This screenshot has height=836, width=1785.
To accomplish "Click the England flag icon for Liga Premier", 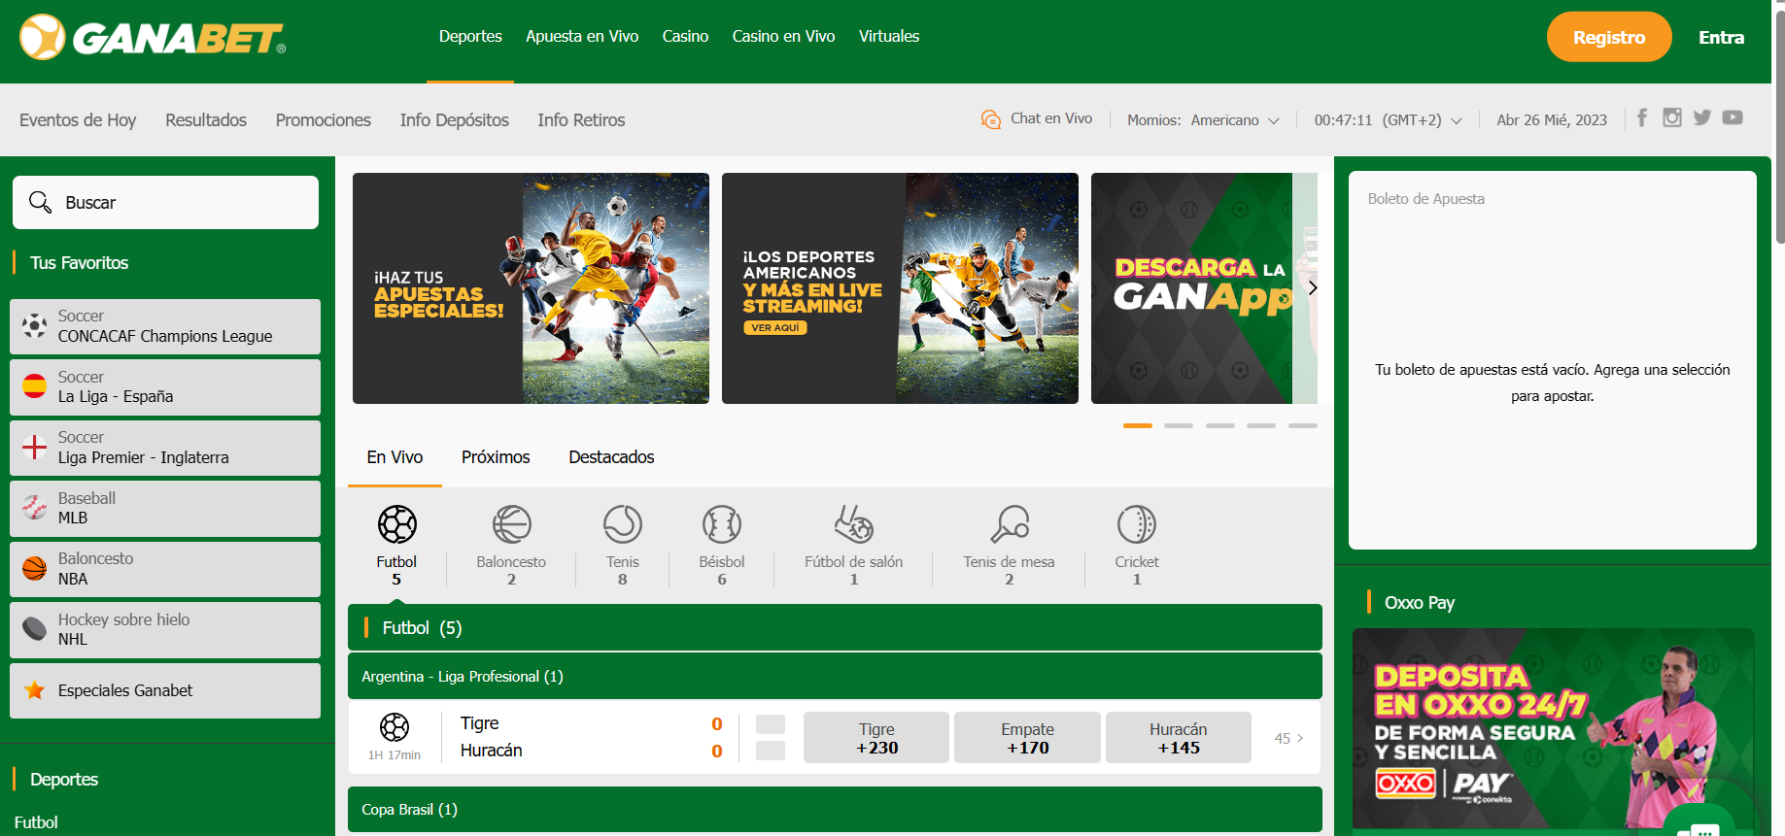I will 34,447.
